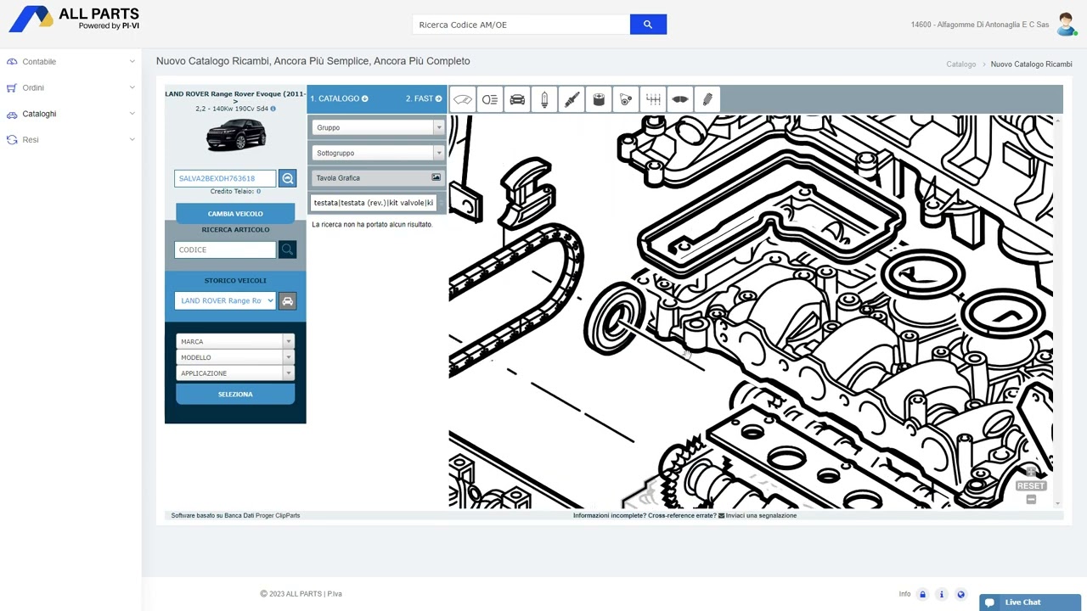
Task: Select the headlight category icon
Action: tap(490, 99)
